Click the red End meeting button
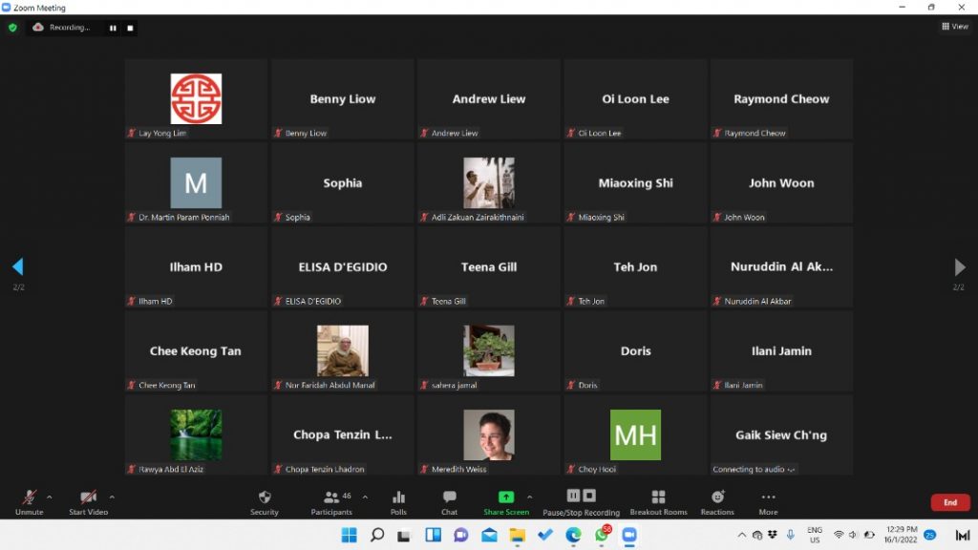This screenshot has width=978, height=550. [949, 502]
